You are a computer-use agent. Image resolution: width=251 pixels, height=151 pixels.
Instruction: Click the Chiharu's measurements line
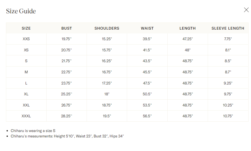click(67, 136)
